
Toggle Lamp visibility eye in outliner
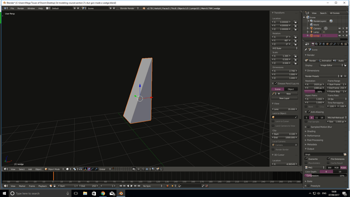pos(339,32)
